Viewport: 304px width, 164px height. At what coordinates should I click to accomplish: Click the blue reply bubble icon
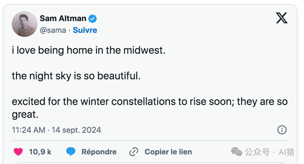[71, 152]
